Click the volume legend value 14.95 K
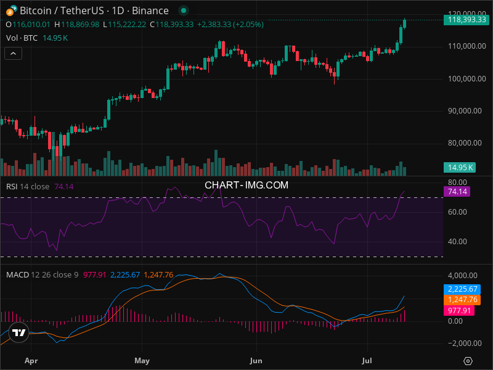The width and height of the screenshot is (493, 370). [55, 38]
